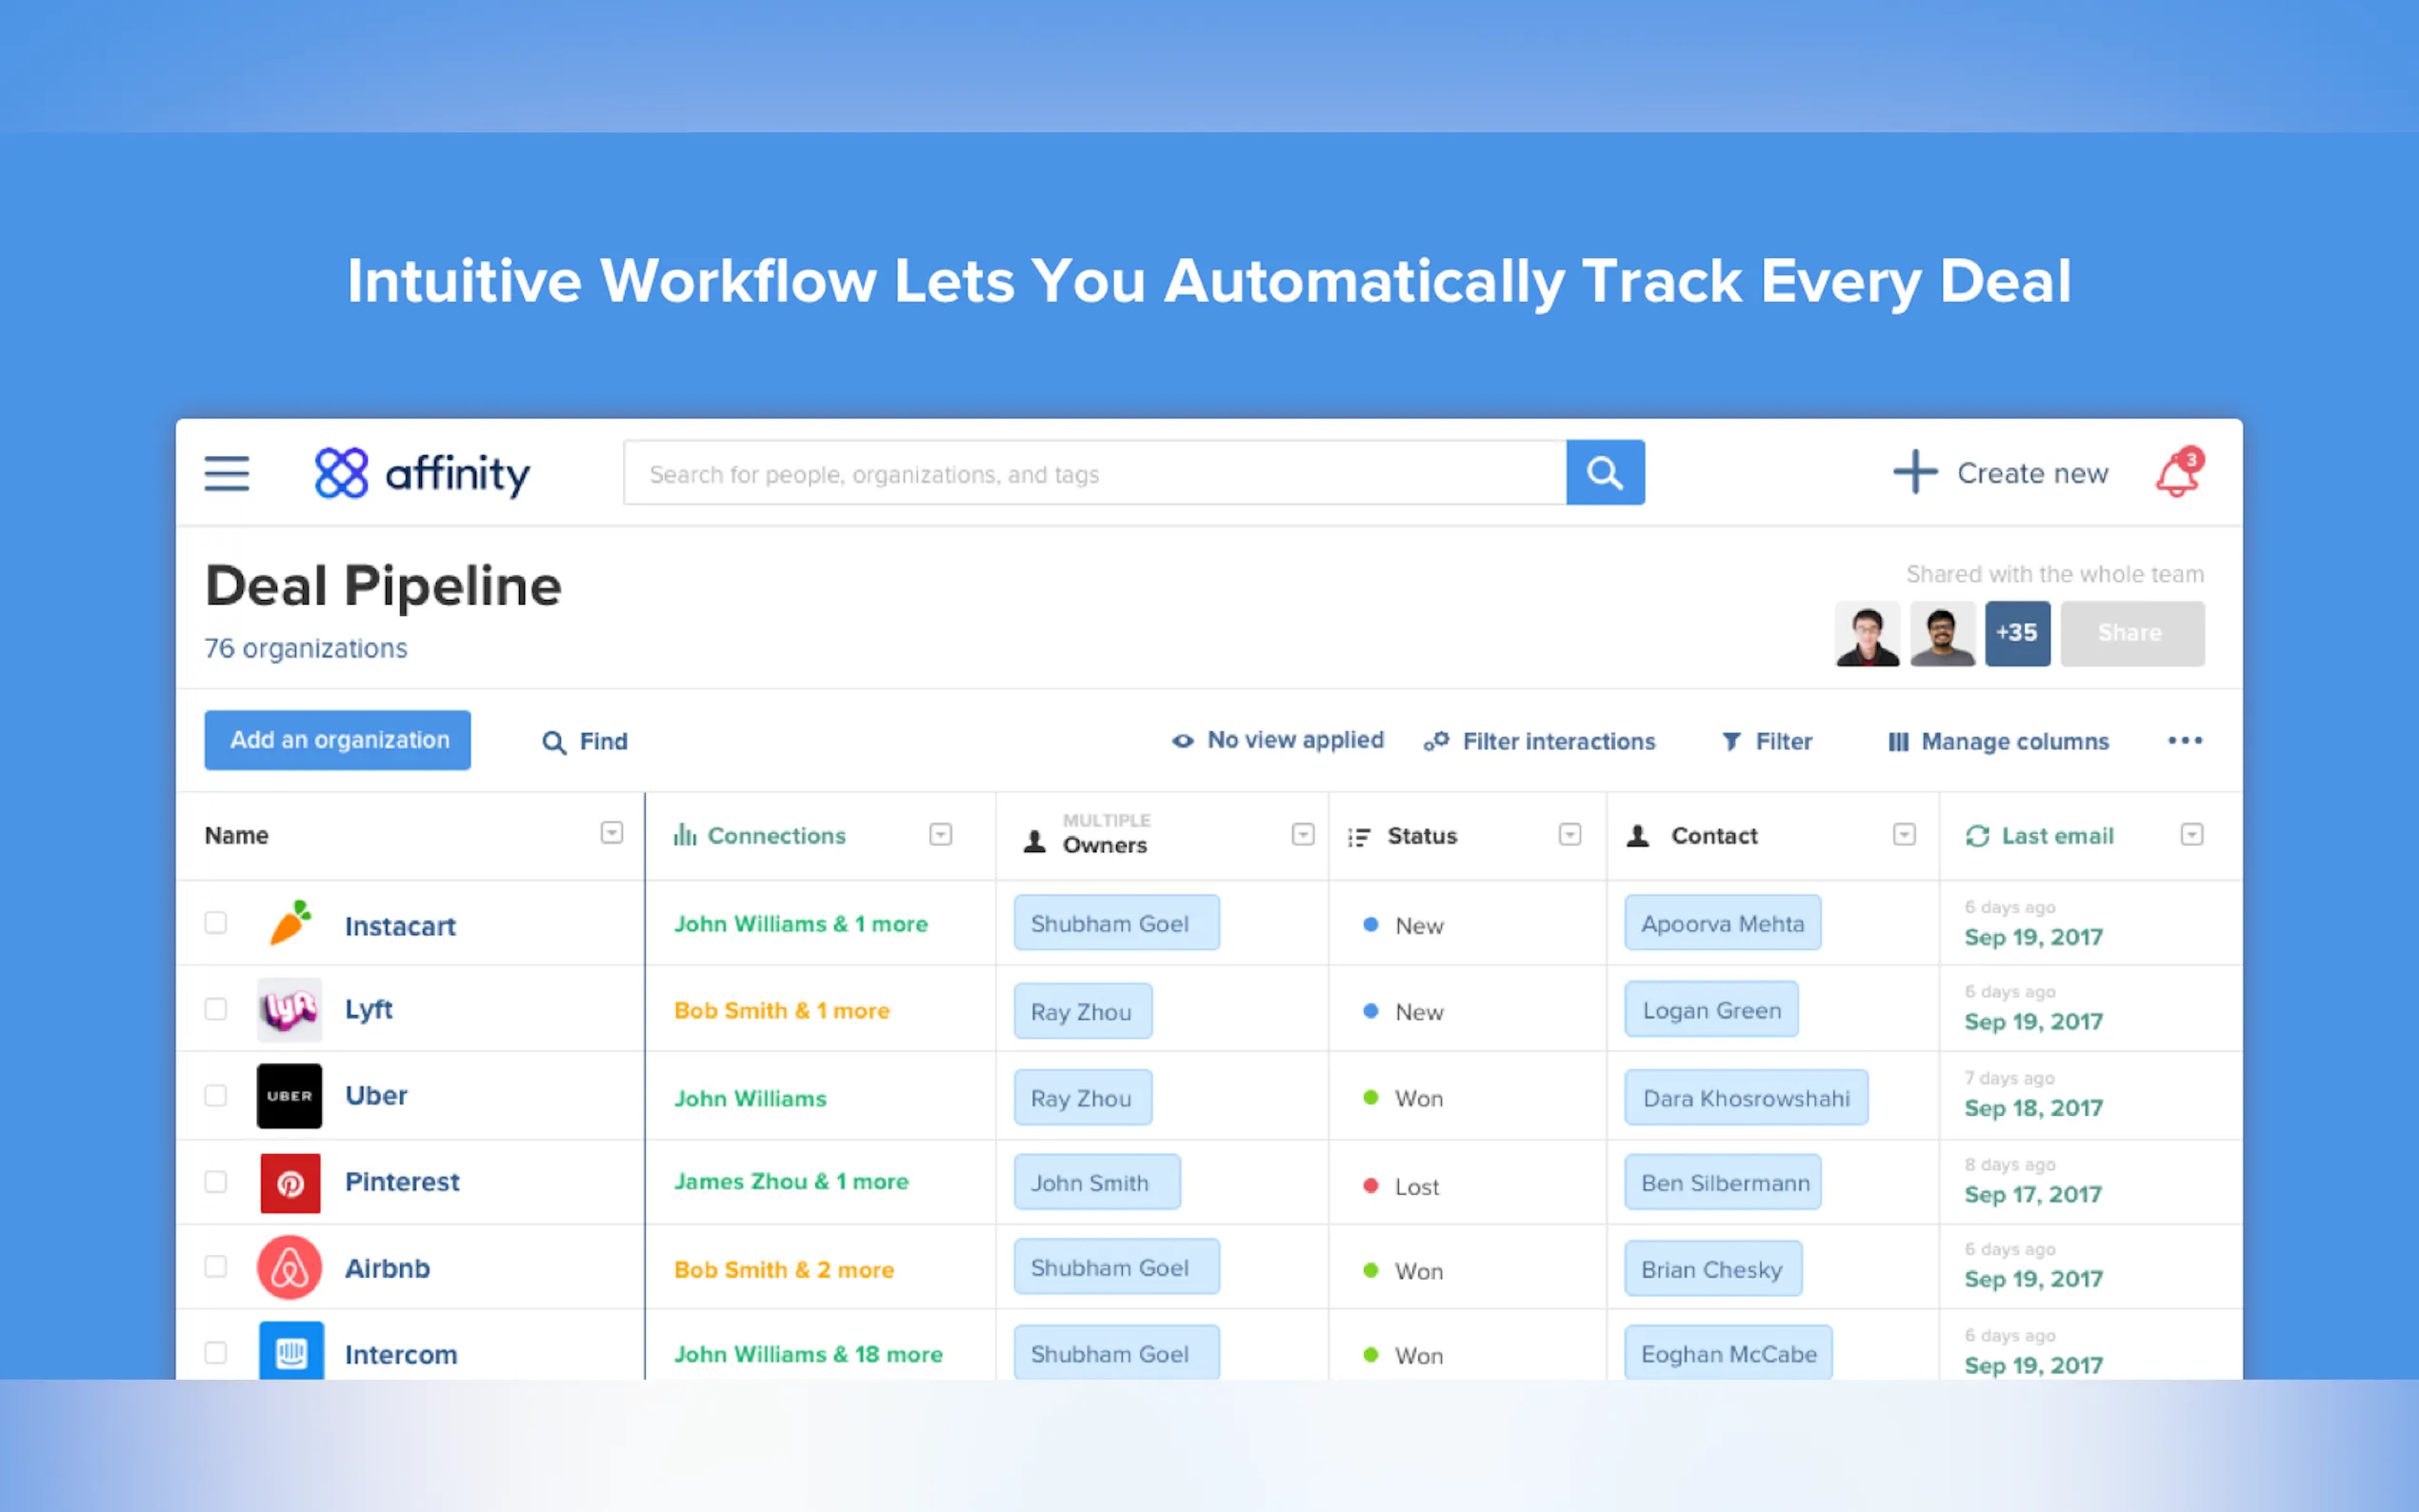Check the Instacart row checkbox
2419x1512 pixels.
click(x=216, y=923)
